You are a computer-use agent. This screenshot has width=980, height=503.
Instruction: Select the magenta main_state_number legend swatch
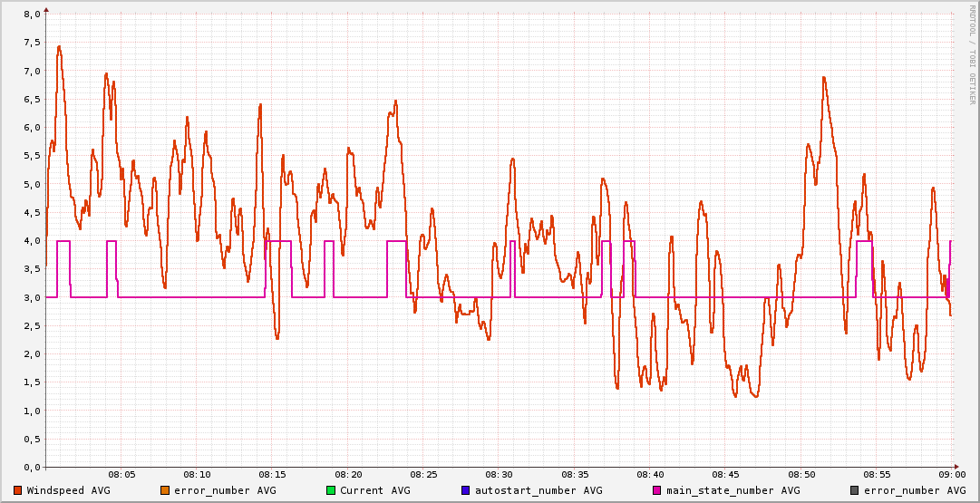pyautogui.click(x=657, y=490)
